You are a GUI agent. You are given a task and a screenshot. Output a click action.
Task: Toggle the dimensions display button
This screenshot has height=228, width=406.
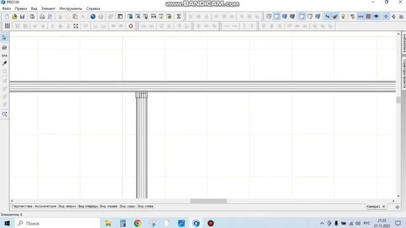(360, 16)
